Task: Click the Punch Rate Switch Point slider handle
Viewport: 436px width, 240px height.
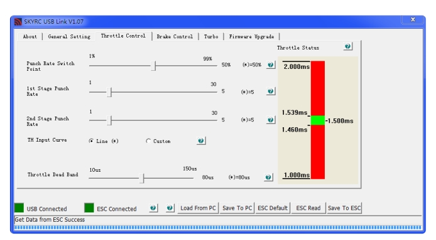Action: pyautogui.click(x=153, y=66)
